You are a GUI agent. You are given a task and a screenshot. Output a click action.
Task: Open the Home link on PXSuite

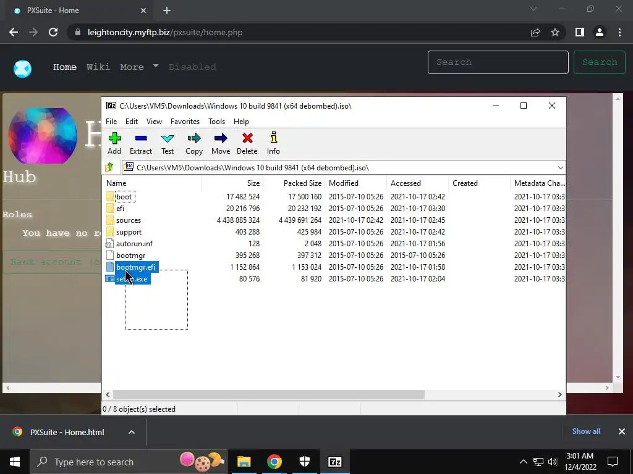click(64, 67)
